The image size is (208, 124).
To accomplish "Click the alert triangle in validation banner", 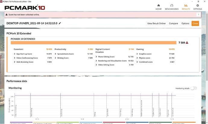I will click(7, 15).
